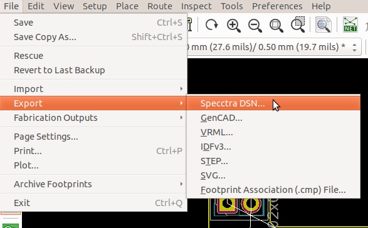Open the Edit menu
The image size is (368, 228).
pos(36,6)
